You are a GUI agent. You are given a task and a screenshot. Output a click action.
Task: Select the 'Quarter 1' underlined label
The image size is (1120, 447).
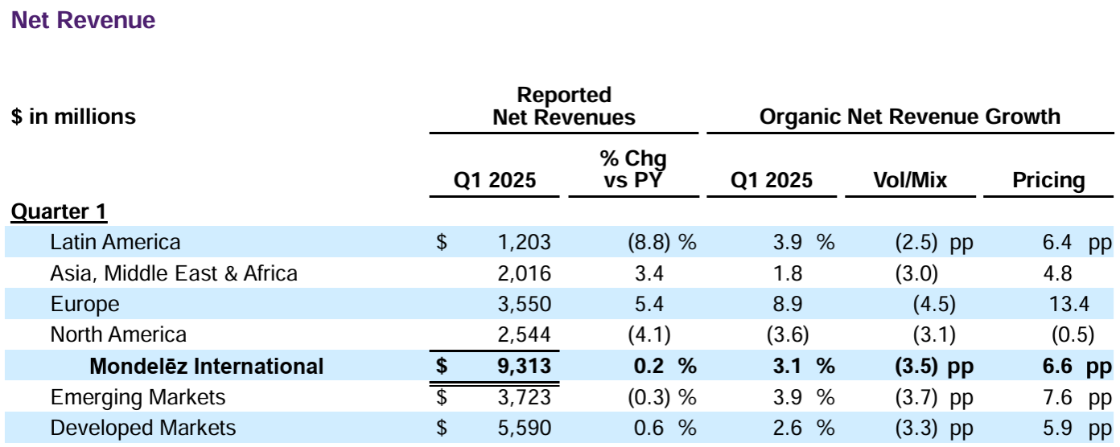pyautogui.click(x=59, y=212)
